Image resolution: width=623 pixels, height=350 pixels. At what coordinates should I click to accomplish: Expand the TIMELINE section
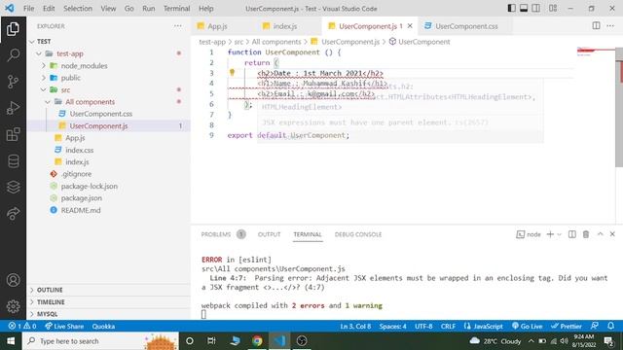[x=108, y=302]
